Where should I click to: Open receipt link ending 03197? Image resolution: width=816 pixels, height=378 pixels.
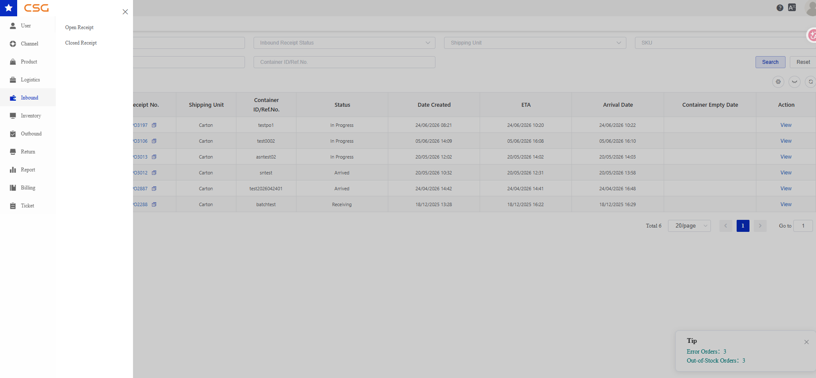pyautogui.click(x=140, y=125)
